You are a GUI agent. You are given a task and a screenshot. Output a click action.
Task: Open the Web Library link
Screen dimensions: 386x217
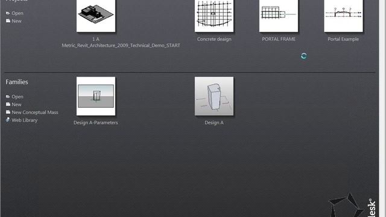24,121
